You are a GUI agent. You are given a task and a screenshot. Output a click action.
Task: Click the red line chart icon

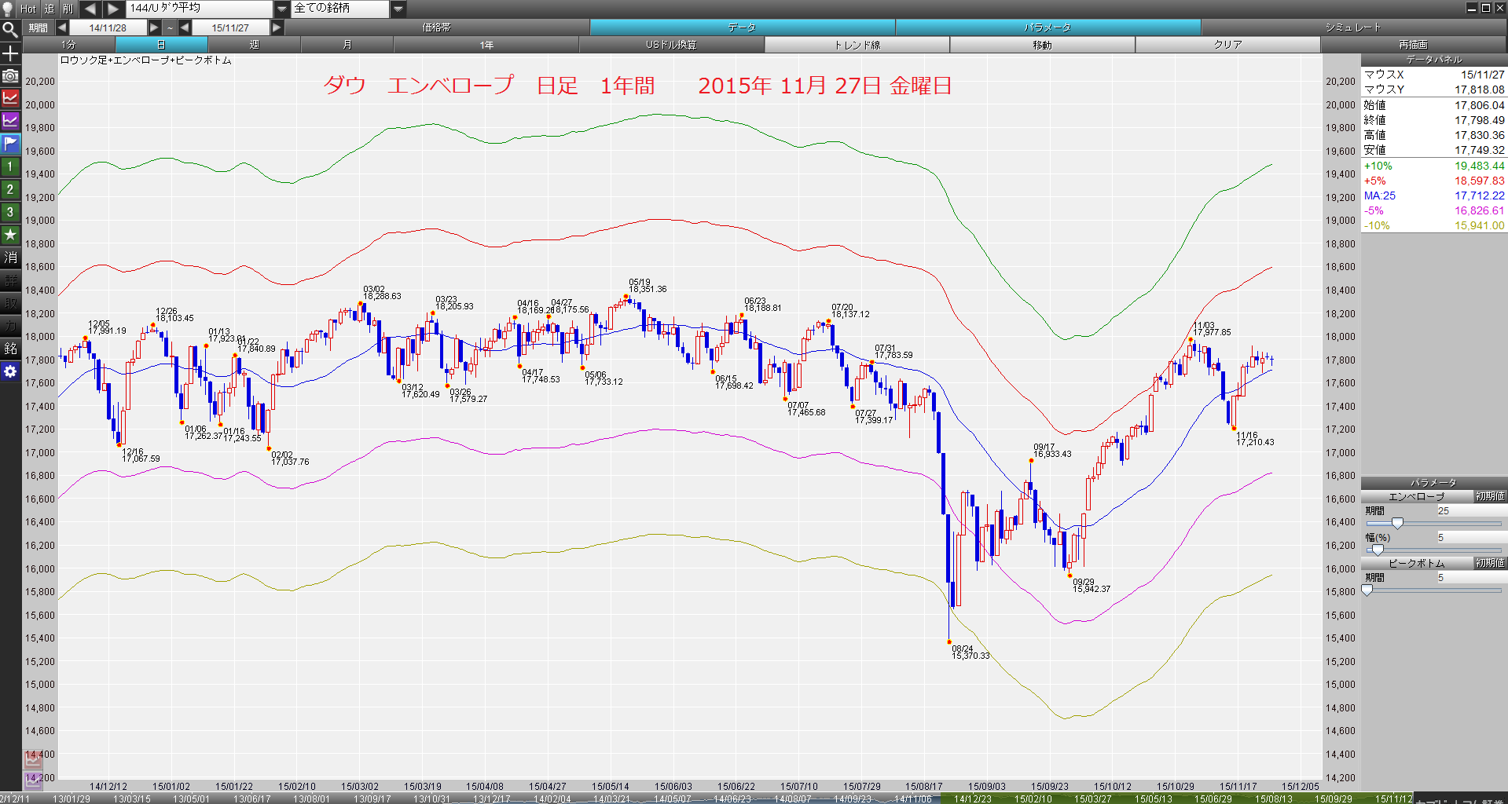pos(9,98)
